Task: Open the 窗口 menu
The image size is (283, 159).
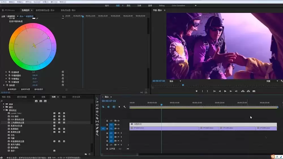Action: 54,2
